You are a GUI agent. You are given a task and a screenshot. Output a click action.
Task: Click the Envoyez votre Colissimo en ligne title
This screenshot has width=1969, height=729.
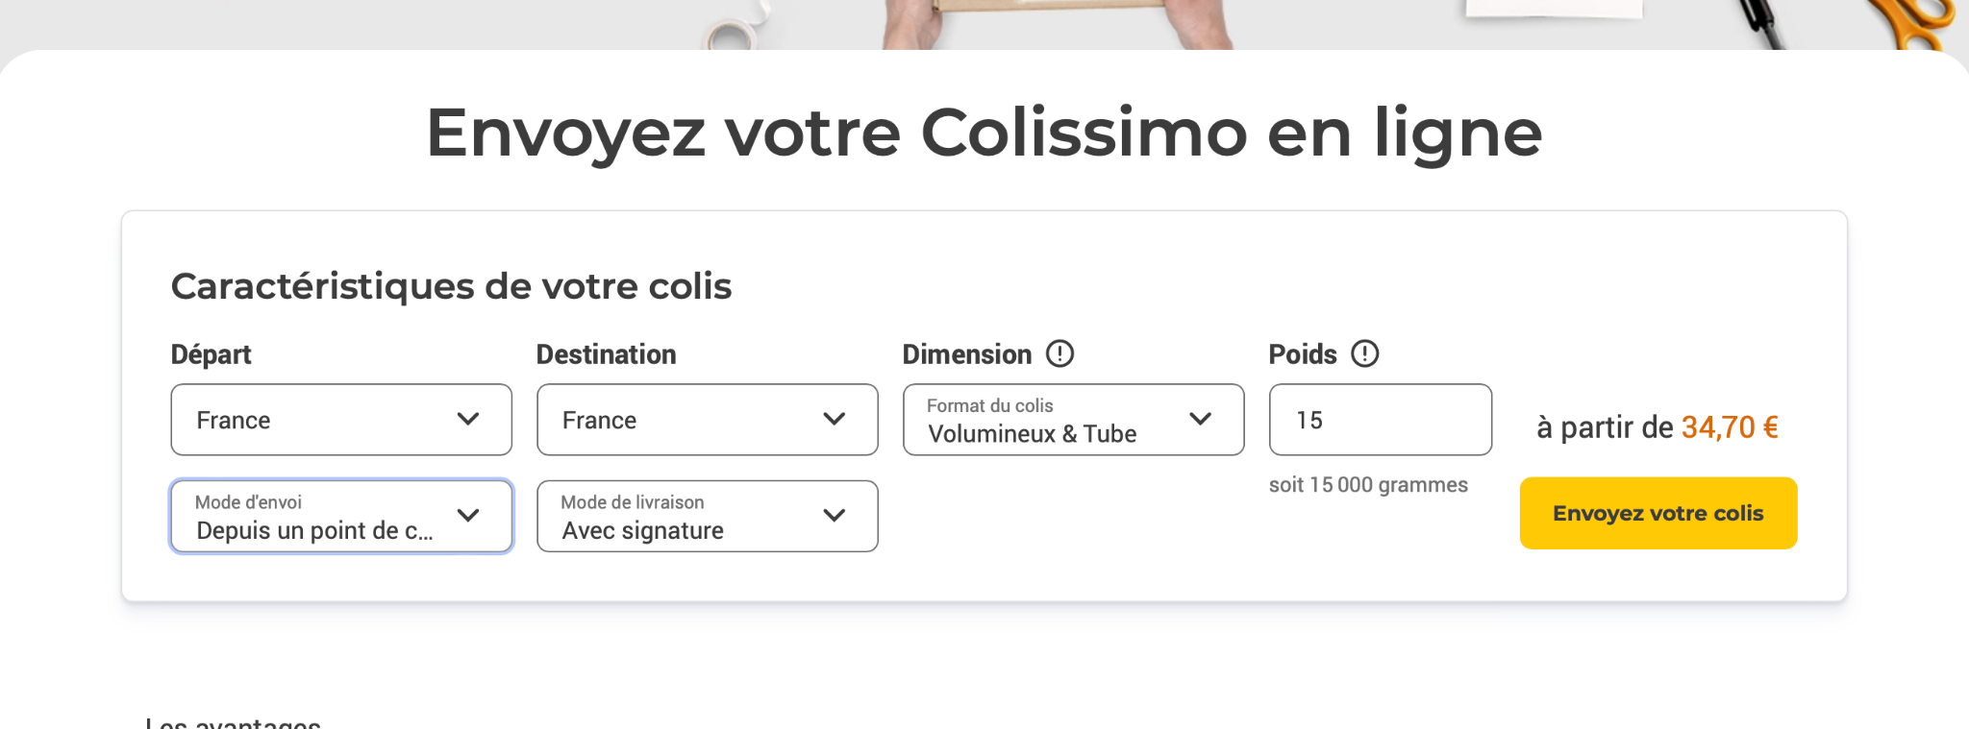(984, 133)
